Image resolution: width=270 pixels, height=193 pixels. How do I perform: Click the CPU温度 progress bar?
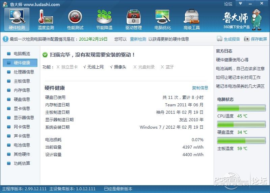coord(241,108)
